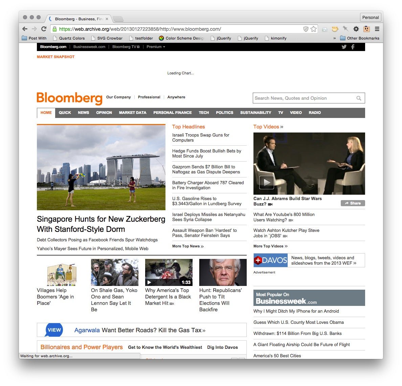Viewport: 402px width, 386px height.
Task: Reload the page with the refresh icon
Action: 44,29
